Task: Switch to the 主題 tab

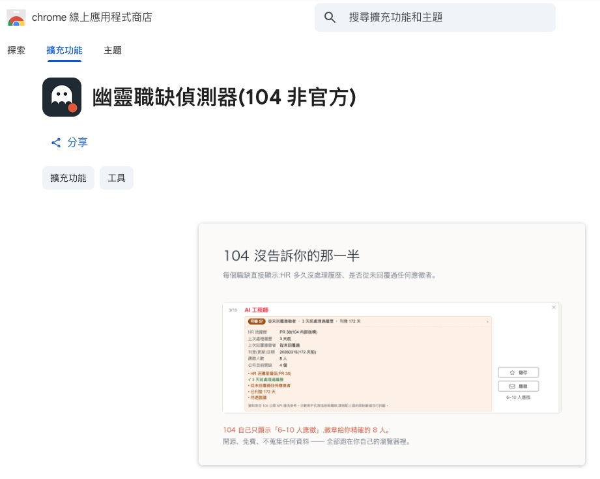Action: 113,50
